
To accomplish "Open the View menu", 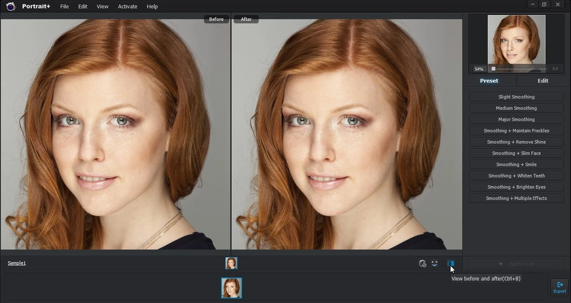I will coord(102,6).
